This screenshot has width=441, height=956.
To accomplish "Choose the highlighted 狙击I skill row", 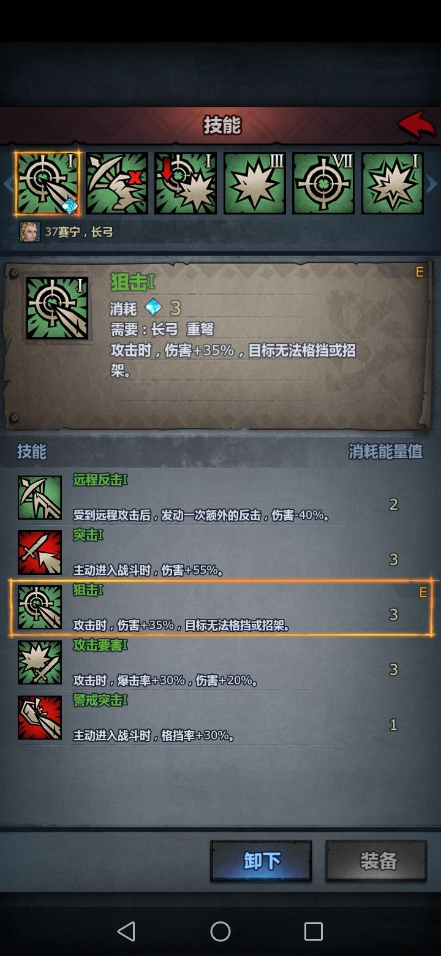I will (221, 608).
